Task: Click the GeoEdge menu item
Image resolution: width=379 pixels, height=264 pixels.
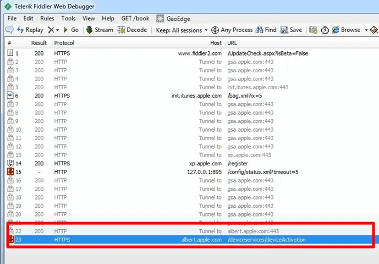Action: point(173,19)
